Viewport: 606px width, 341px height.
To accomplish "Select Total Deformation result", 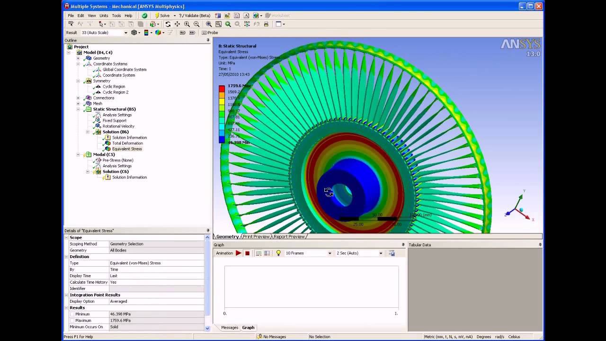I will [x=127, y=144].
